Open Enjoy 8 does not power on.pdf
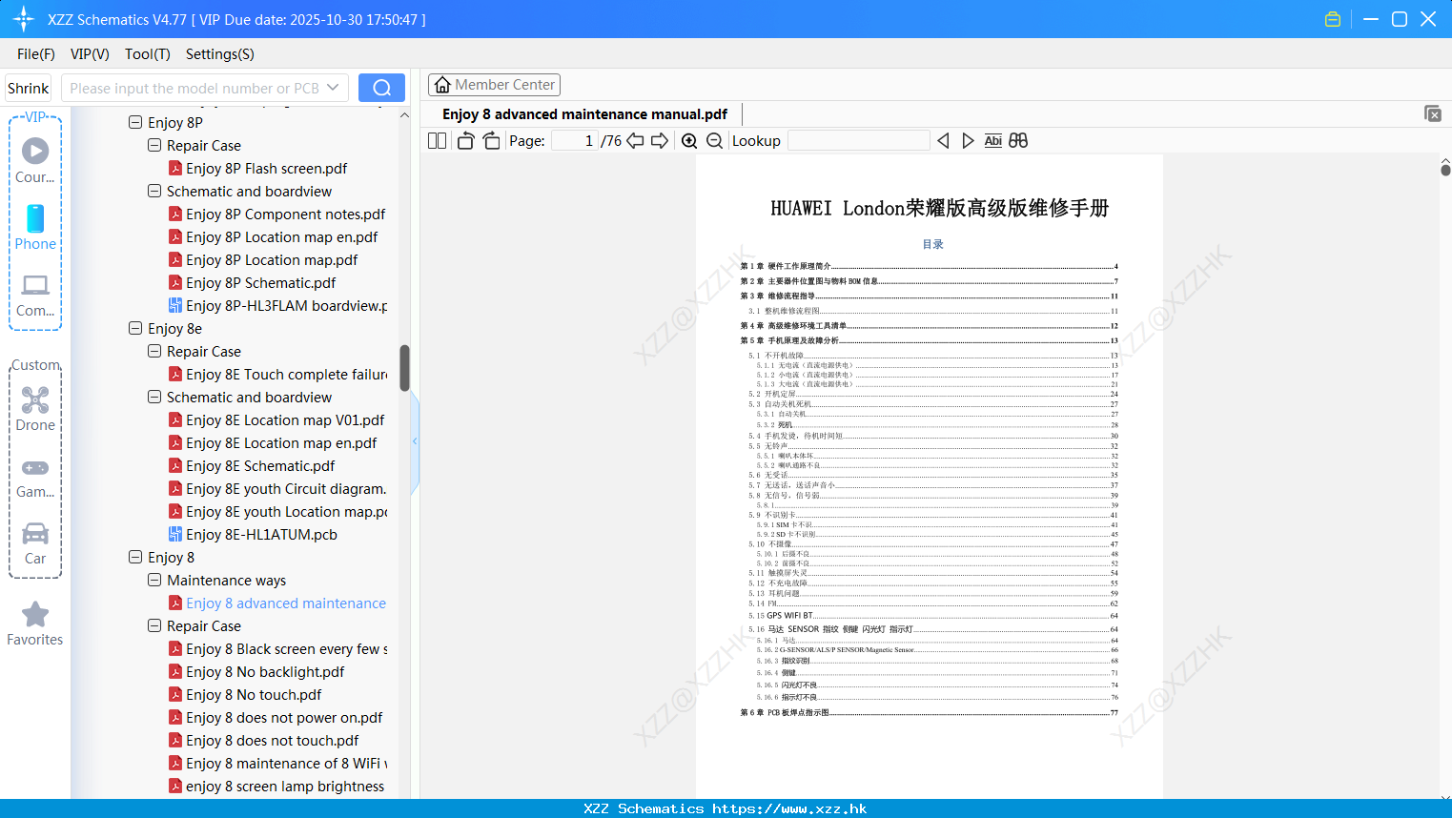 click(x=276, y=718)
